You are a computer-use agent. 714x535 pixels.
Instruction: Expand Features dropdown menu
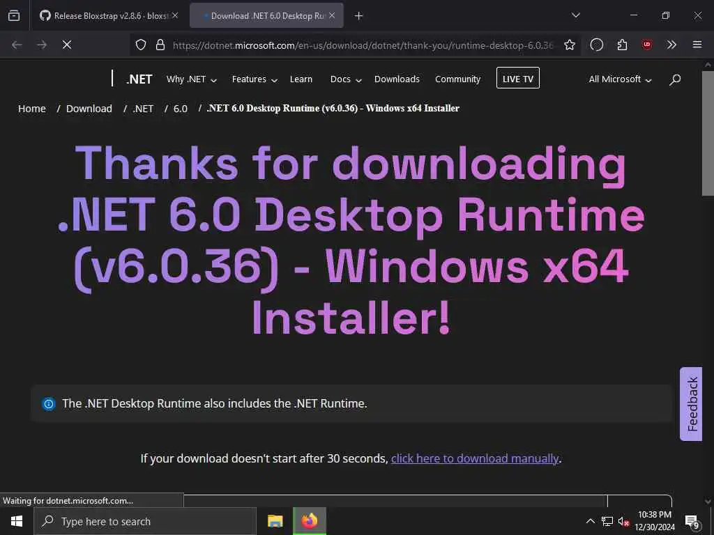click(x=255, y=79)
